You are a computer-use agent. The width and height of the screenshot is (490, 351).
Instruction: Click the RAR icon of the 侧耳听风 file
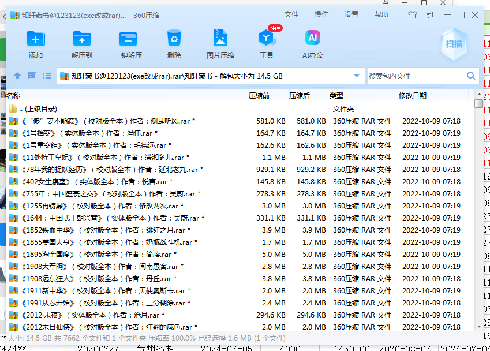[x=13, y=121]
